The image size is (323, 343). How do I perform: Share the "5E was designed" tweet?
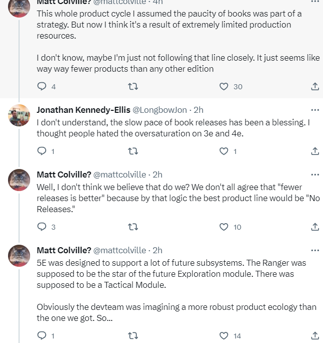click(315, 335)
